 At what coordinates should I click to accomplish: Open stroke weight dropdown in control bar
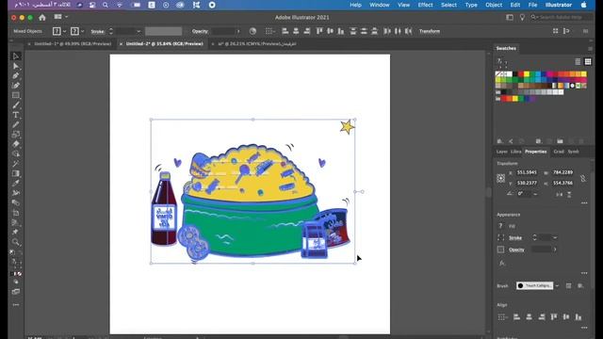click(139, 31)
